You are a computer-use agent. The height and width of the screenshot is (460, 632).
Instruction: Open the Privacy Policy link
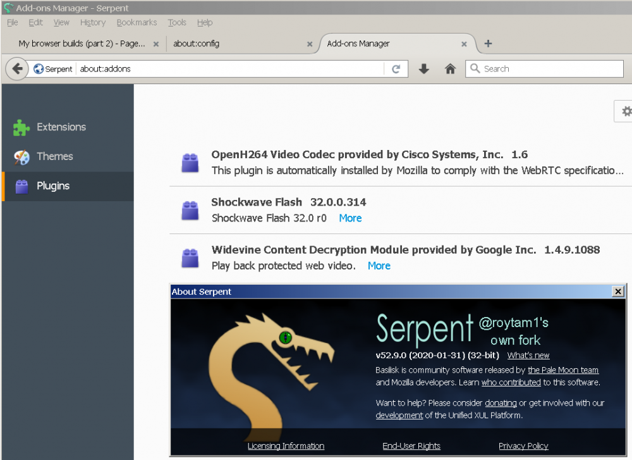[523, 446]
